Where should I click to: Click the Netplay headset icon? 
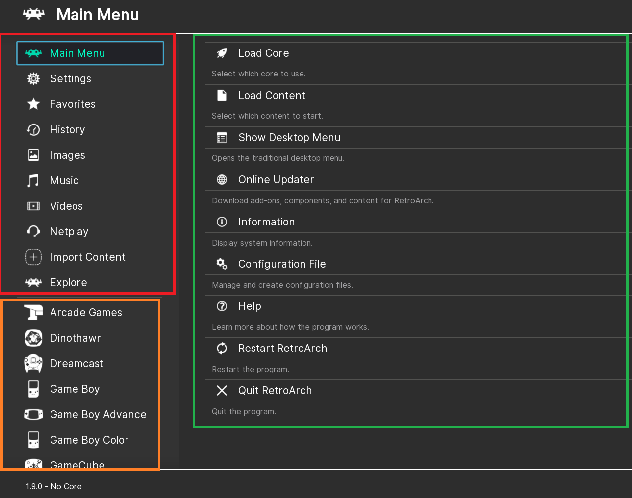click(x=33, y=231)
